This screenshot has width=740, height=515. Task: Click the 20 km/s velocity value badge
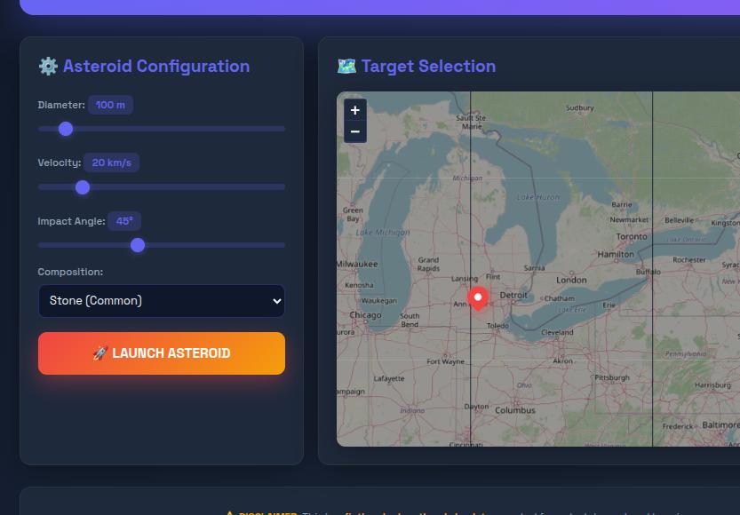111,163
